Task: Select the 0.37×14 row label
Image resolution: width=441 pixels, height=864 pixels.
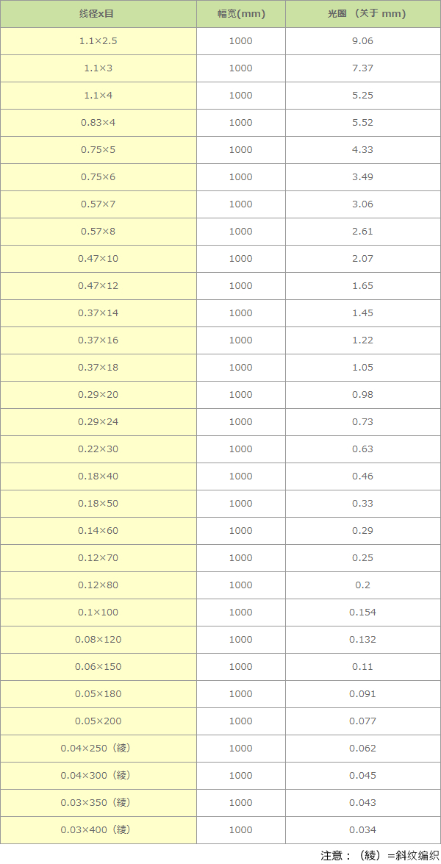Action: pyautogui.click(x=98, y=313)
